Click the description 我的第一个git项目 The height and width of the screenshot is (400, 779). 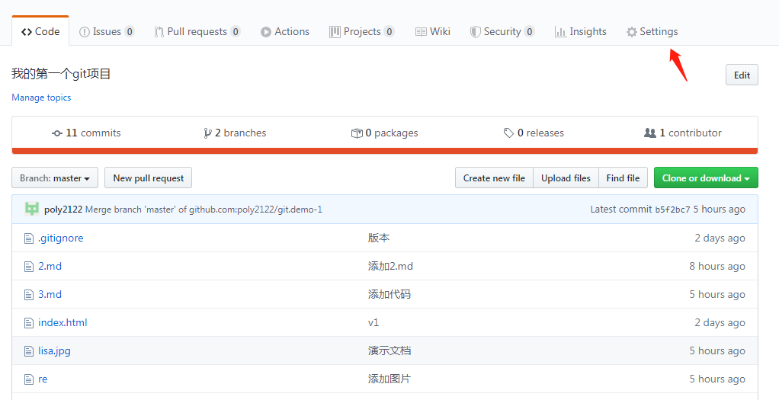point(61,74)
